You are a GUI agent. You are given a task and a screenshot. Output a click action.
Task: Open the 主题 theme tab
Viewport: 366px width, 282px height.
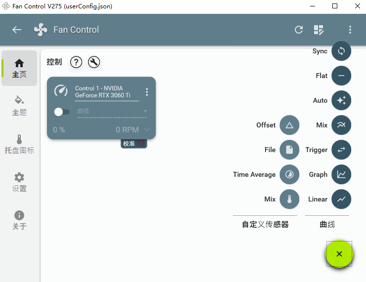click(x=19, y=106)
